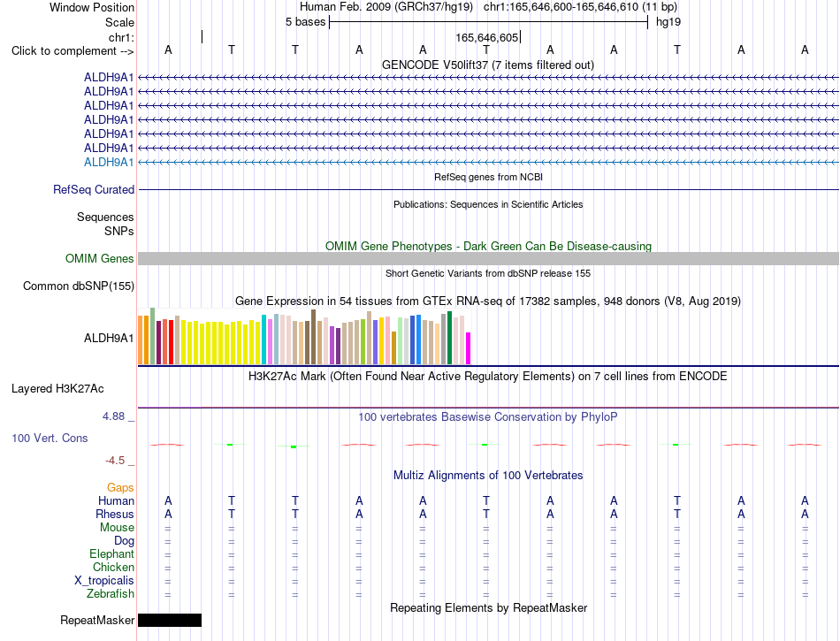Screen dimensions: 840x641
Task: Click the magenta last bar in GTEx chart
Action: pos(469,348)
